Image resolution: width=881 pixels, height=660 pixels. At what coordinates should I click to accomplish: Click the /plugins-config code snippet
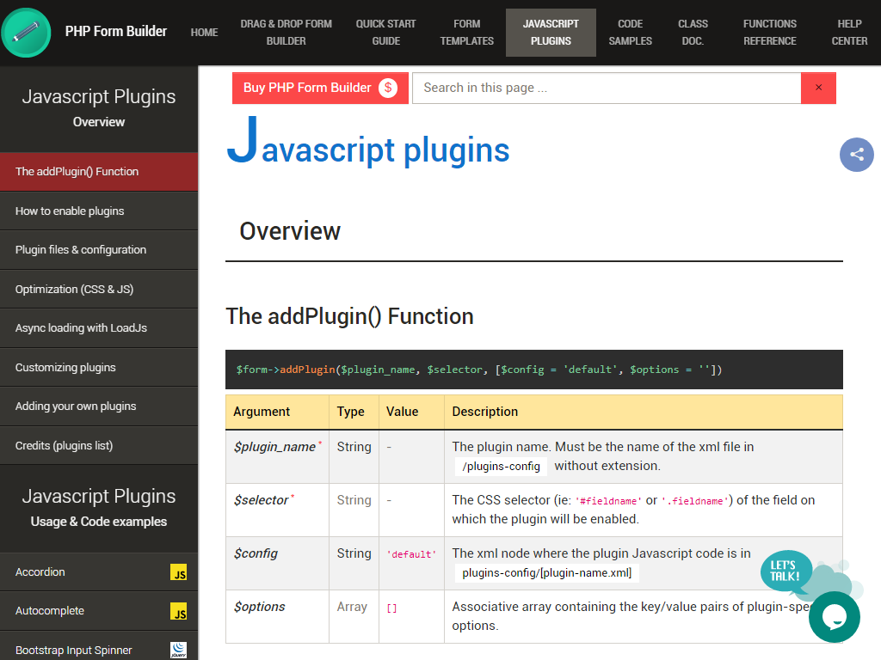pos(502,467)
